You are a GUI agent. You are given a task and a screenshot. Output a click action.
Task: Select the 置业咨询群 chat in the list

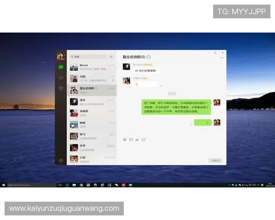point(92,90)
